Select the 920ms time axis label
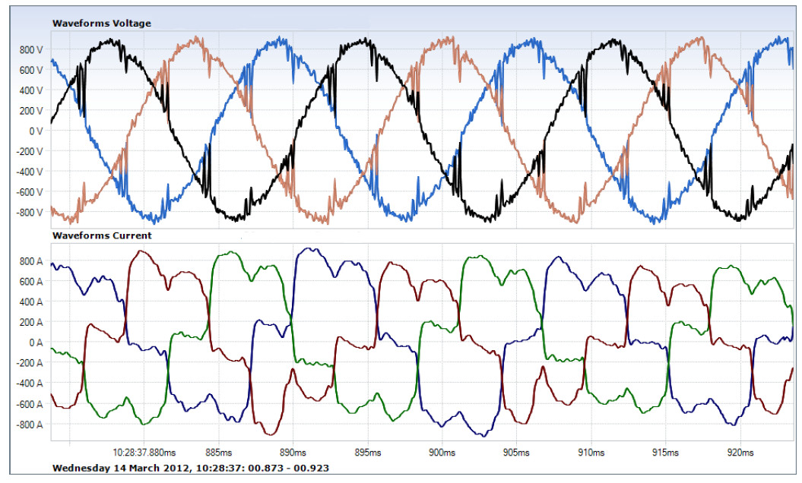The height and width of the screenshot is (483, 802). (x=739, y=452)
